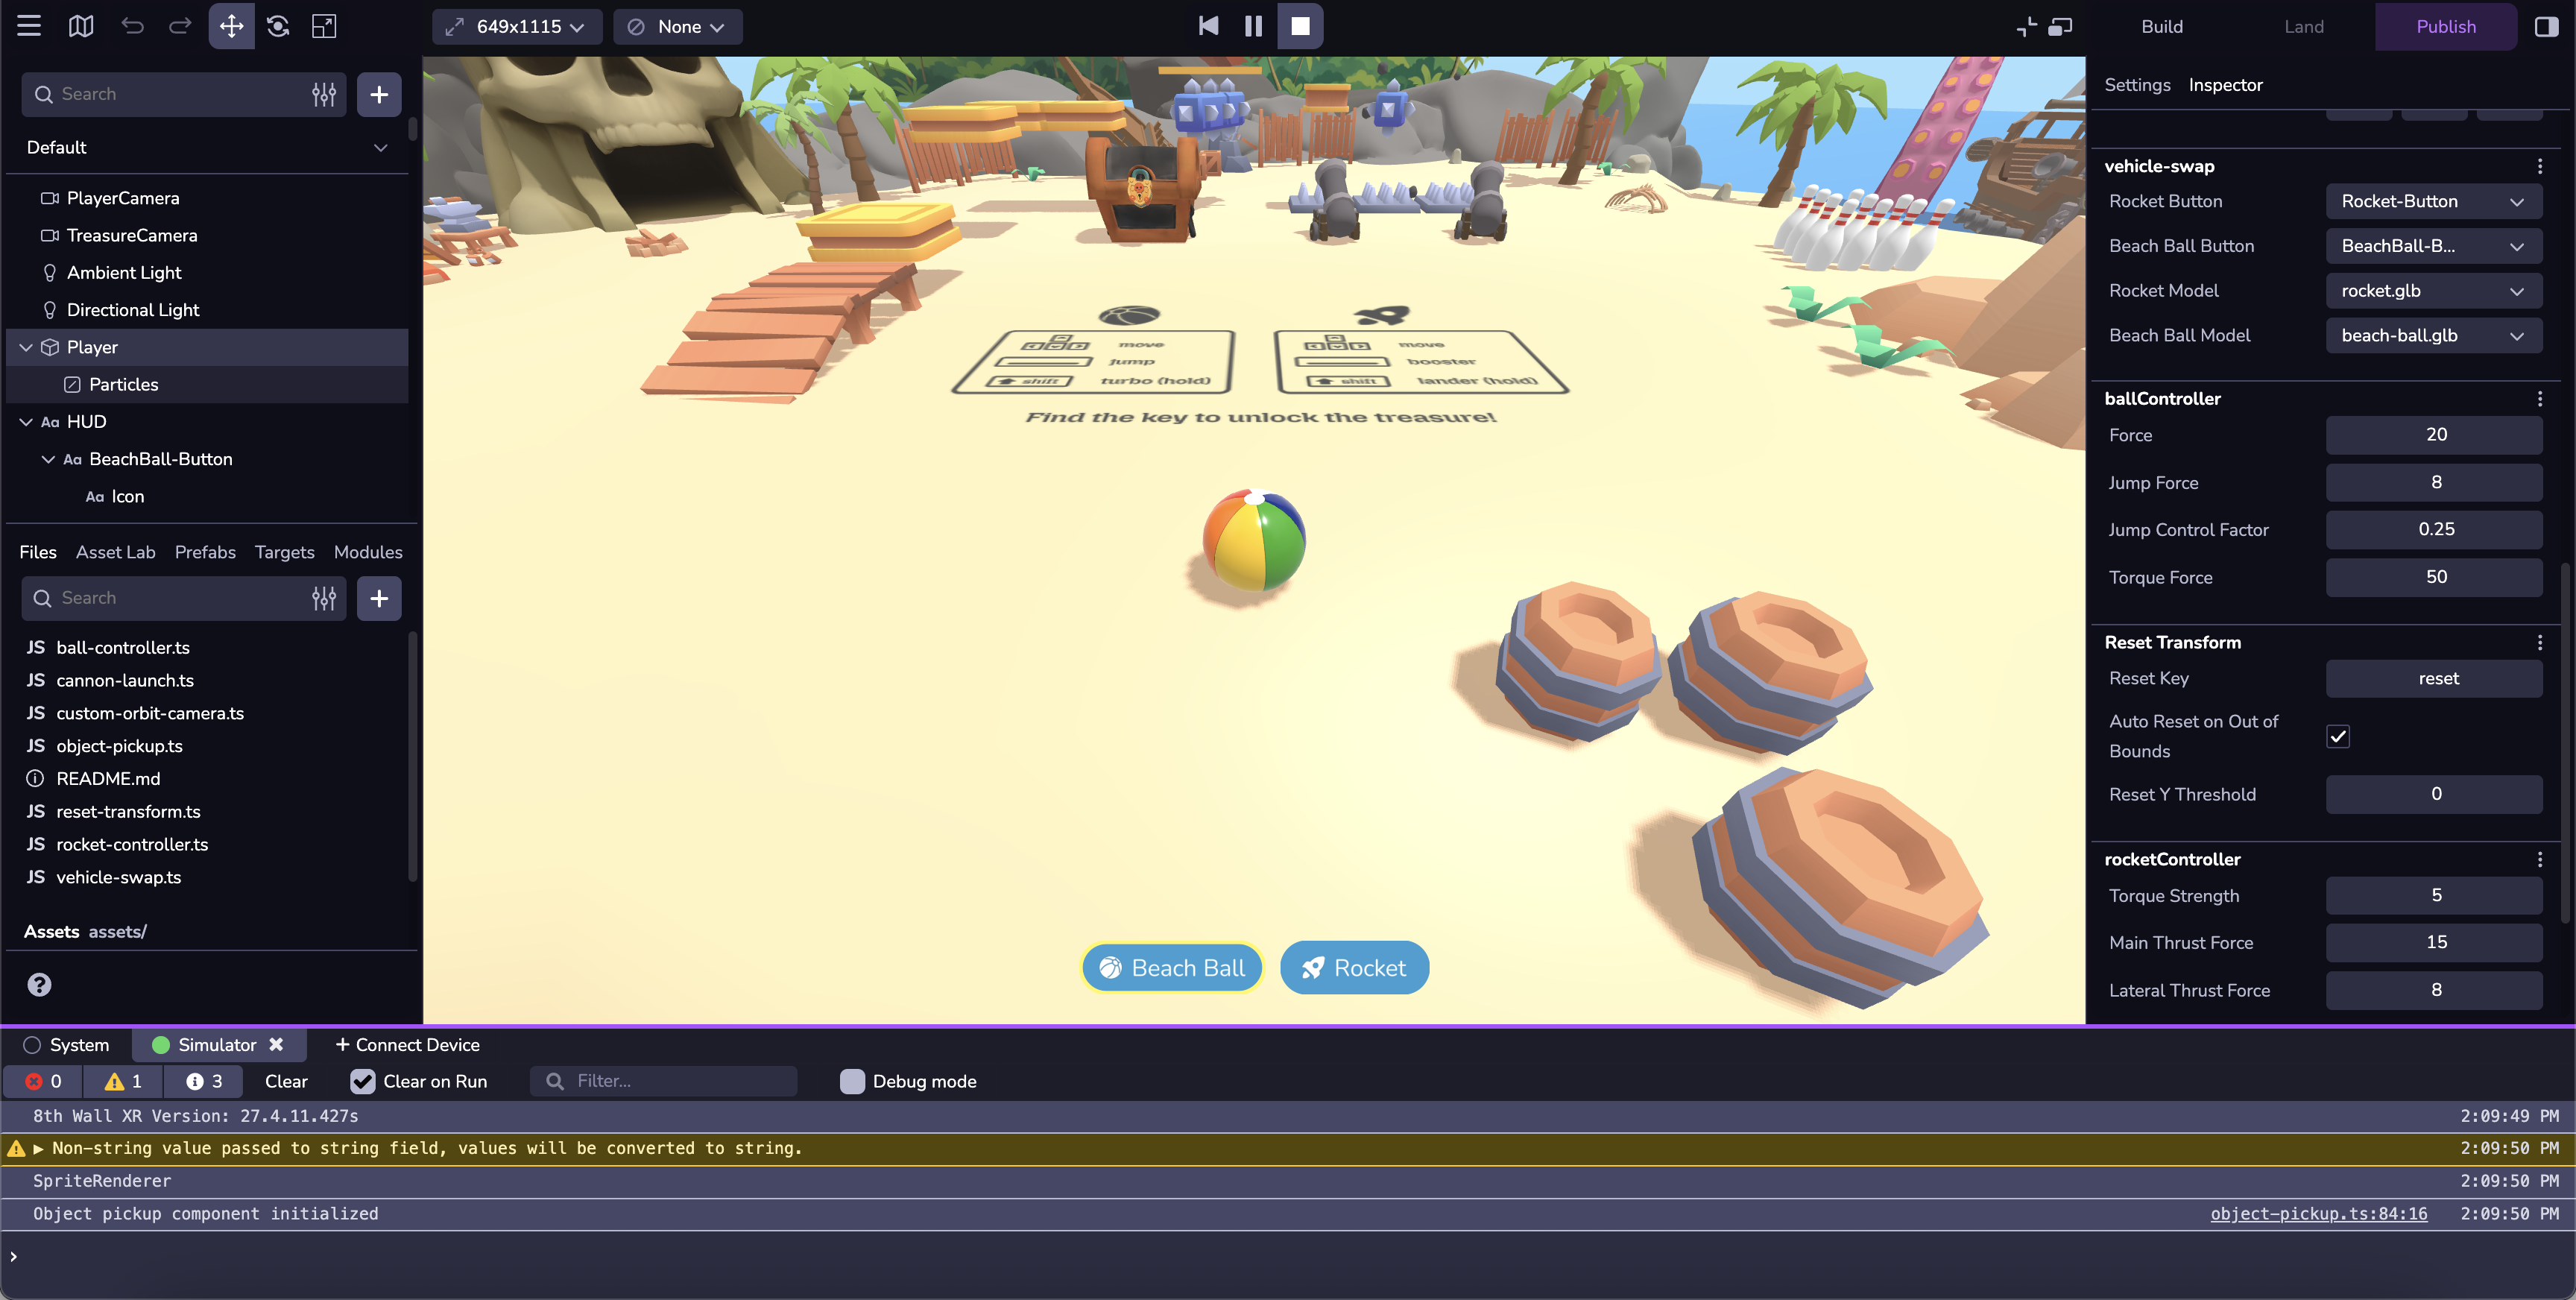Disable the Clear on Run checkbox
The width and height of the screenshot is (2576, 1300).
(363, 1081)
